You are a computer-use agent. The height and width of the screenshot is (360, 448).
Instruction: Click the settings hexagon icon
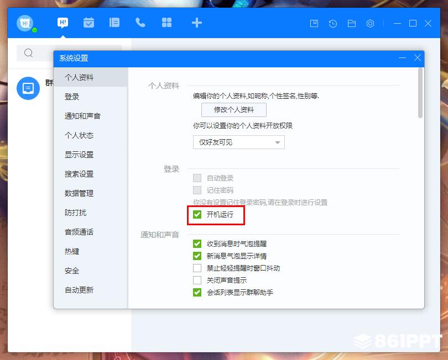point(371,24)
